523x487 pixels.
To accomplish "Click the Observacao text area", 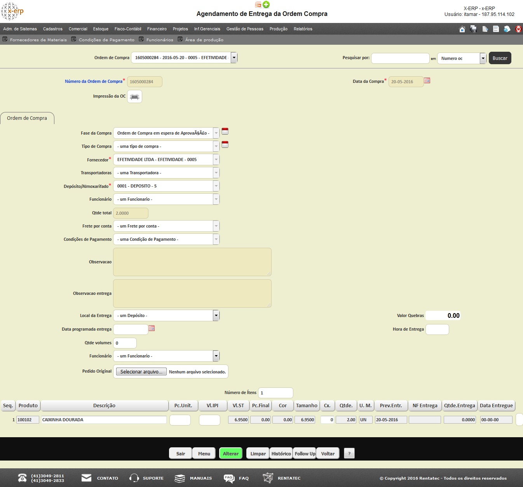I will click(x=192, y=262).
